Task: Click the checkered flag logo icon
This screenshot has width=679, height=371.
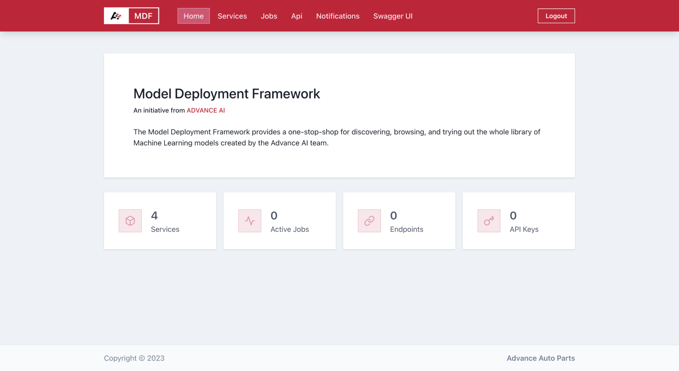Action: pyautogui.click(x=116, y=16)
